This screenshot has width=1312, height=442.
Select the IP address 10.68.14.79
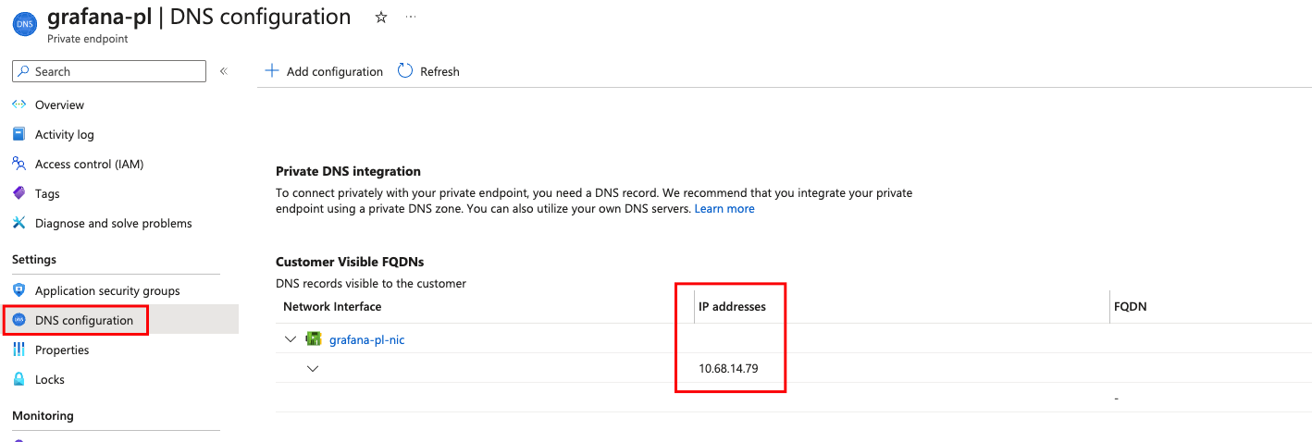coord(728,368)
